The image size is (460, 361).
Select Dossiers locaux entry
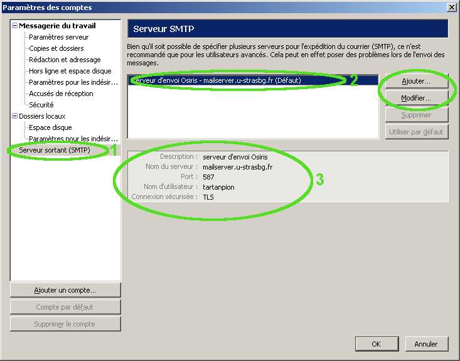[42, 116]
